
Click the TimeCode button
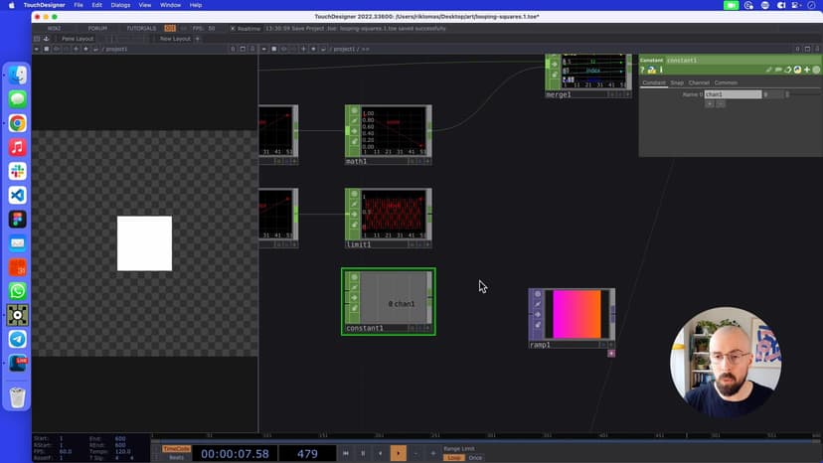[176, 448]
